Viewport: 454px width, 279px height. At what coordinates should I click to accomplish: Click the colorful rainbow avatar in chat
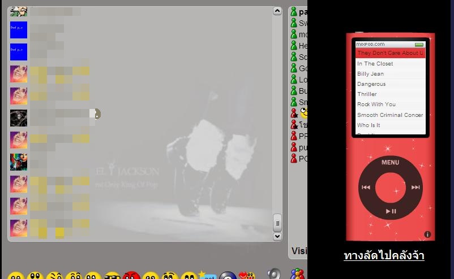pos(19,162)
